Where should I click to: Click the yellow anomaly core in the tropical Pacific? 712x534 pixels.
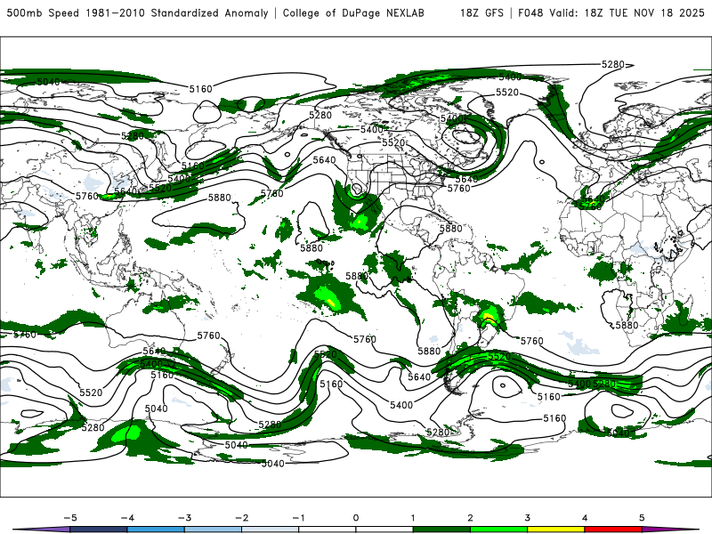331,301
